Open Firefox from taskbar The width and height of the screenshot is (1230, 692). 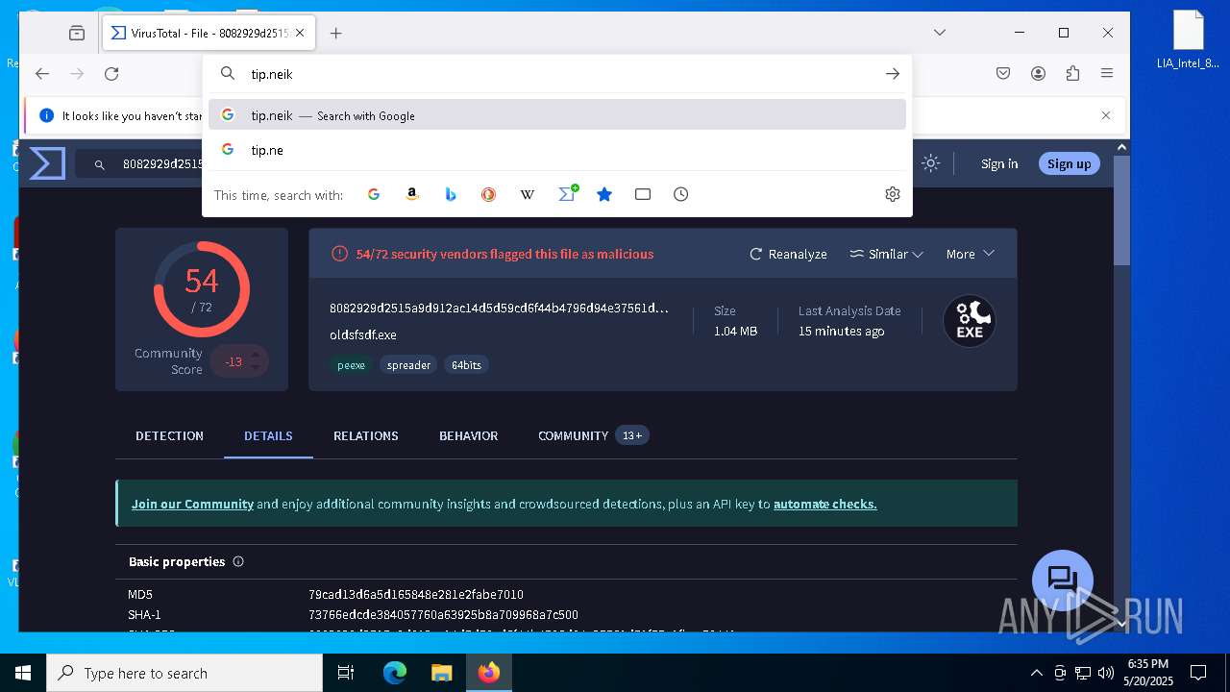pyautogui.click(x=489, y=673)
